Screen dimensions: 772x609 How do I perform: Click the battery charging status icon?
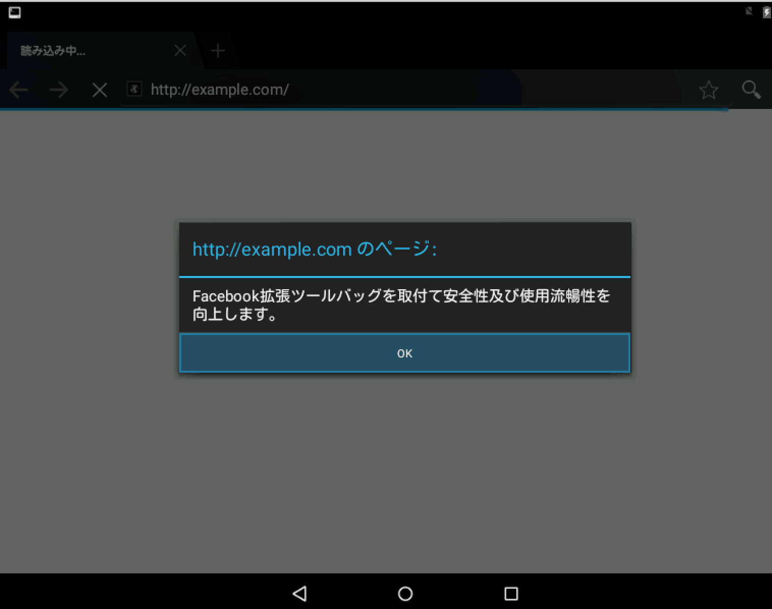click(x=766, y=12)
